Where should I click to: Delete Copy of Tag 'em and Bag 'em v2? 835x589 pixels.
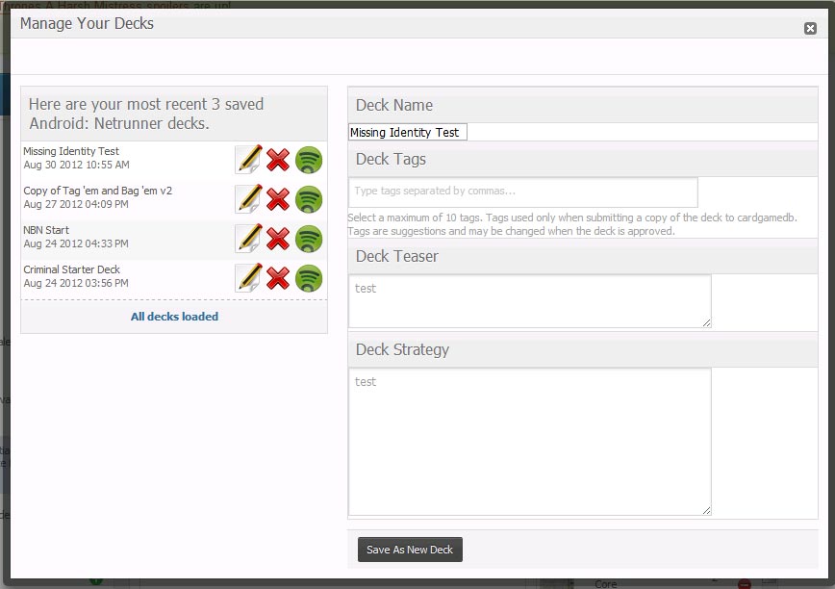pos(278,199)
